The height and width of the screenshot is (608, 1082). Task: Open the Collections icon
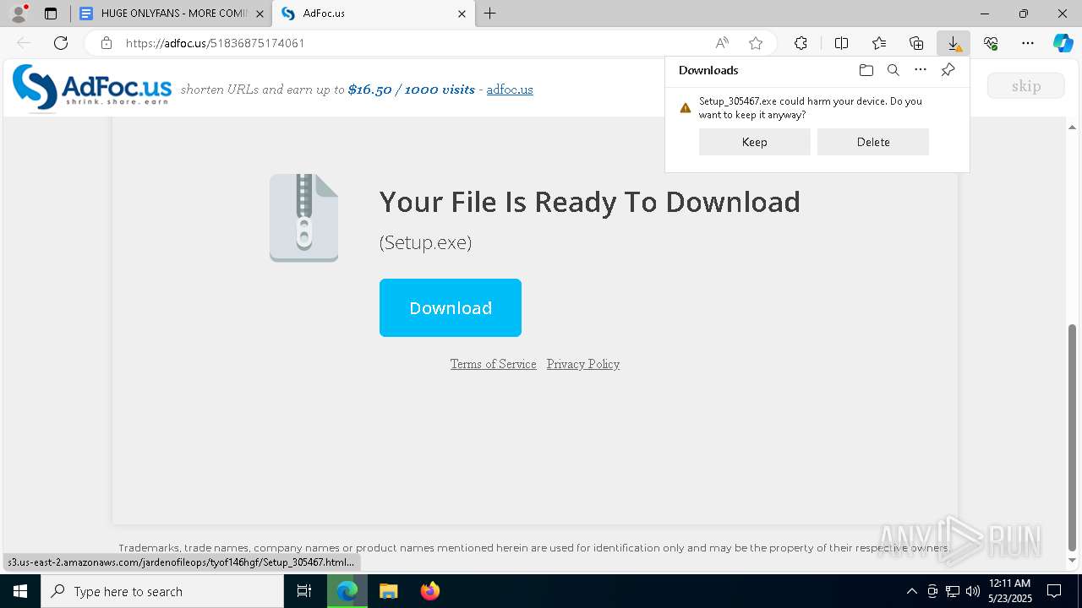[x=916, y=43]
